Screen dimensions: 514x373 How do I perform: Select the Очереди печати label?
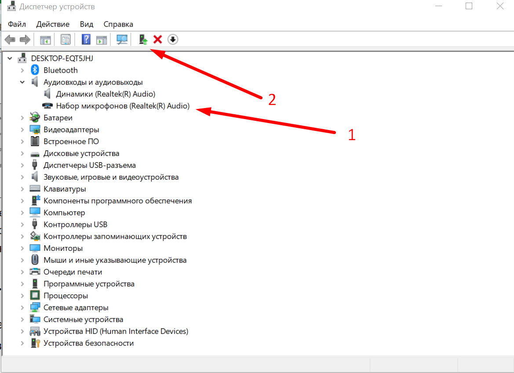click(73, 272)
